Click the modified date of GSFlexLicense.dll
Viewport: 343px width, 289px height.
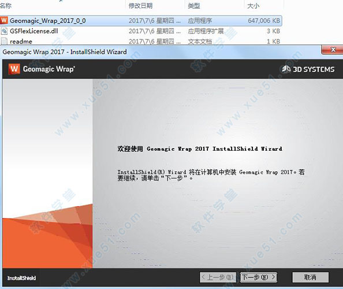(155, 31)
